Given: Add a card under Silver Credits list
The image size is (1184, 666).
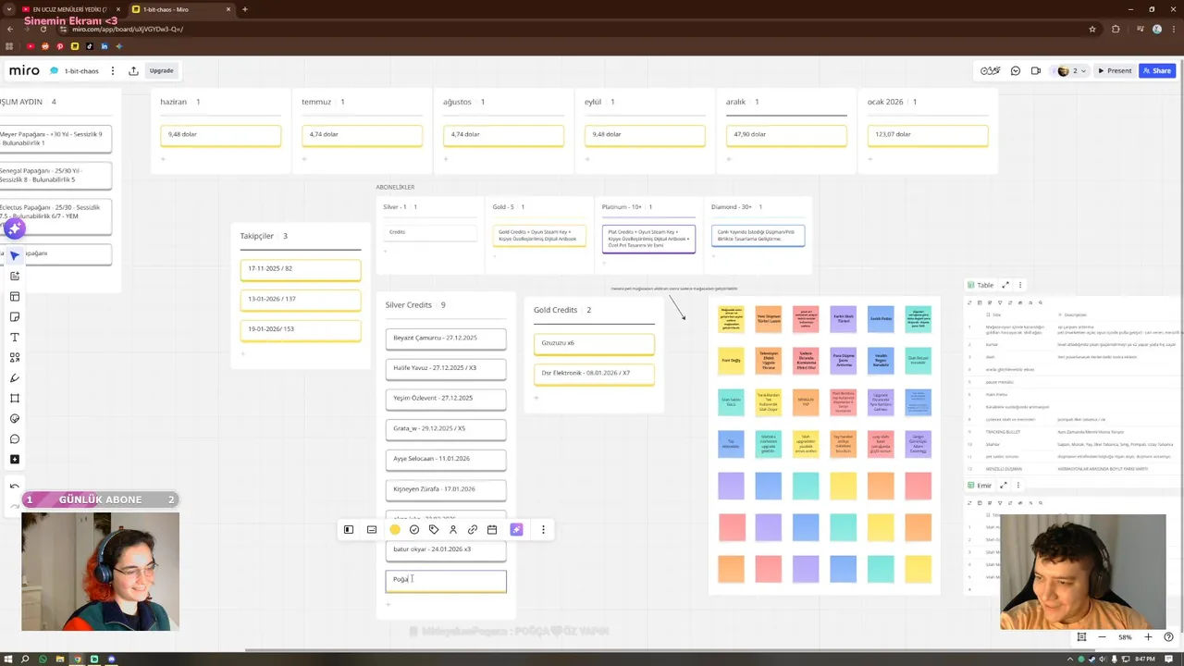Looking at the screenshot, I should tap(388, 604).
